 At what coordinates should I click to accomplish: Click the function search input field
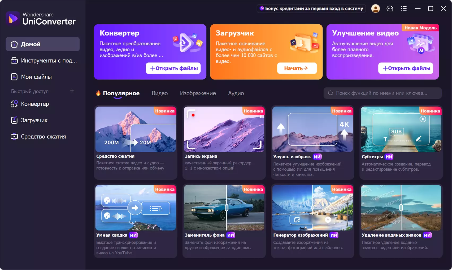(x=383, y=93)
